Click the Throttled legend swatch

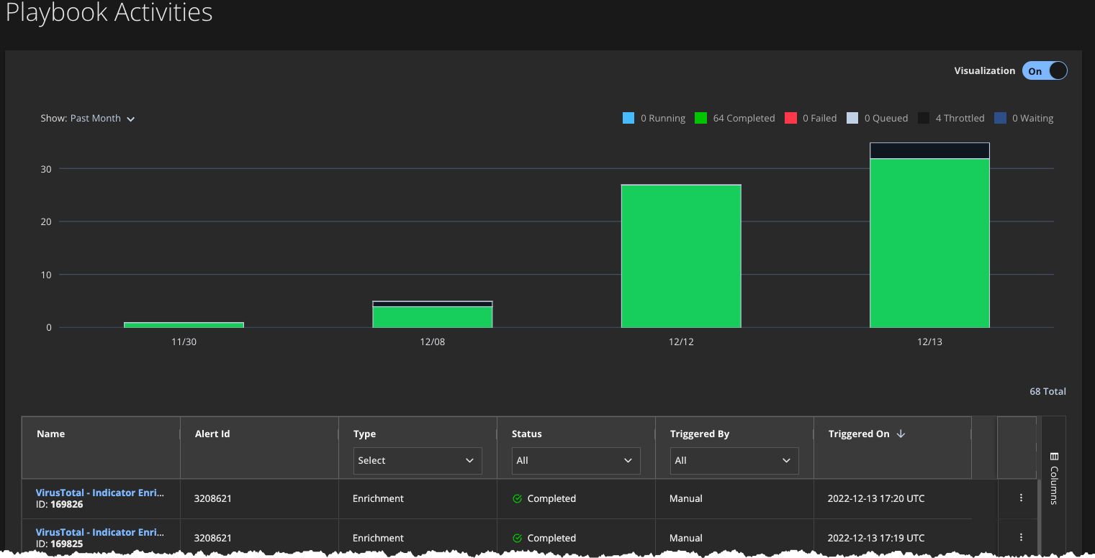924,119
